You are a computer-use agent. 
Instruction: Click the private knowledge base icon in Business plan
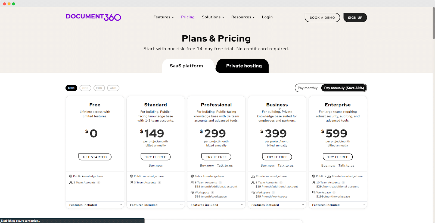click(x=253, y=176)
